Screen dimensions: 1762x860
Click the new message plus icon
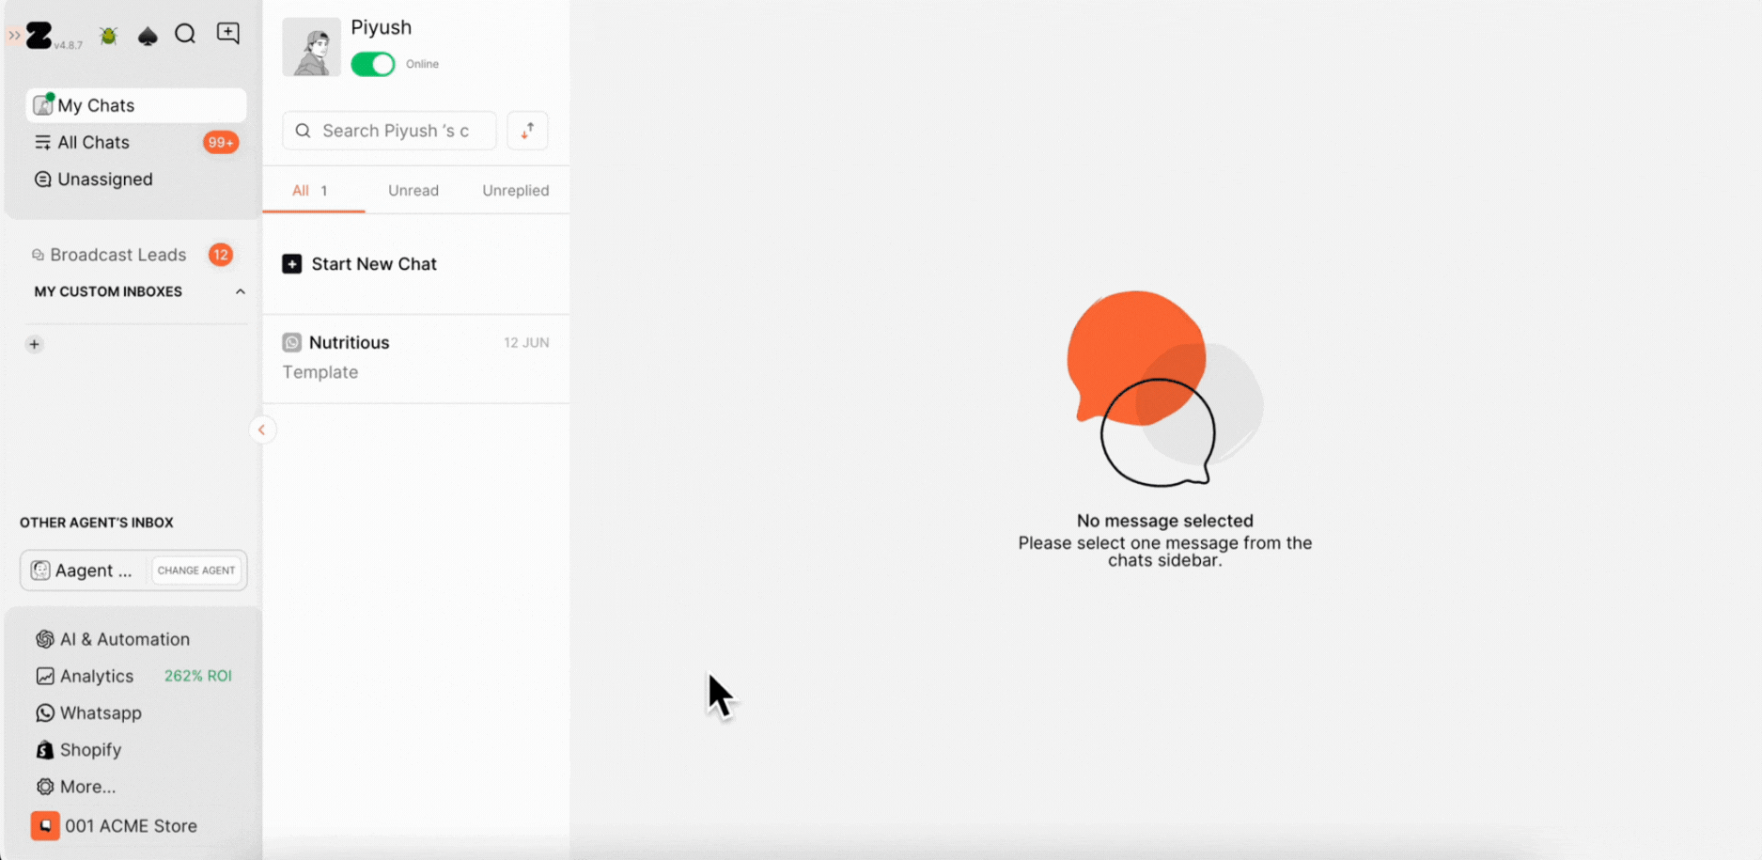click(228, 34)
